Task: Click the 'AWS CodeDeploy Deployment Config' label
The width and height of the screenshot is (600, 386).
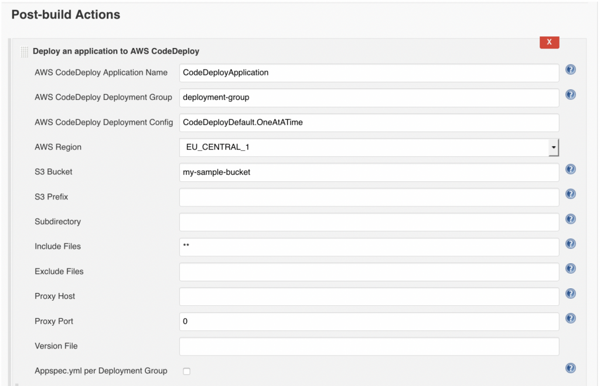Action: click(x=104, y=122)
